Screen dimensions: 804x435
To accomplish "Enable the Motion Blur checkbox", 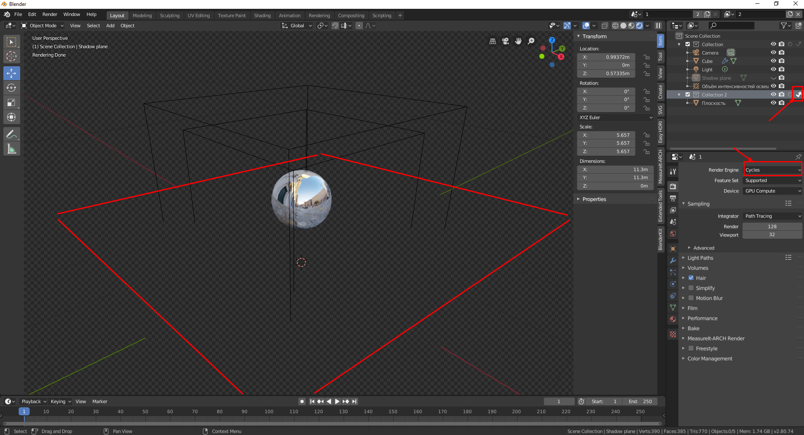I will [x=691, y=298].
